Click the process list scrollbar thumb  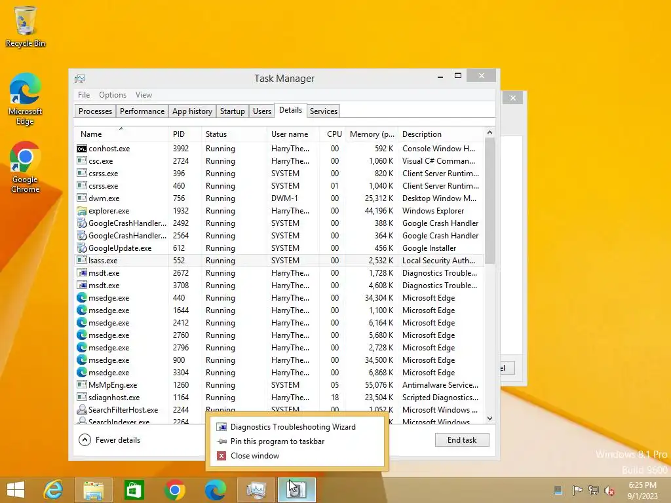click(x=489, y=201)
